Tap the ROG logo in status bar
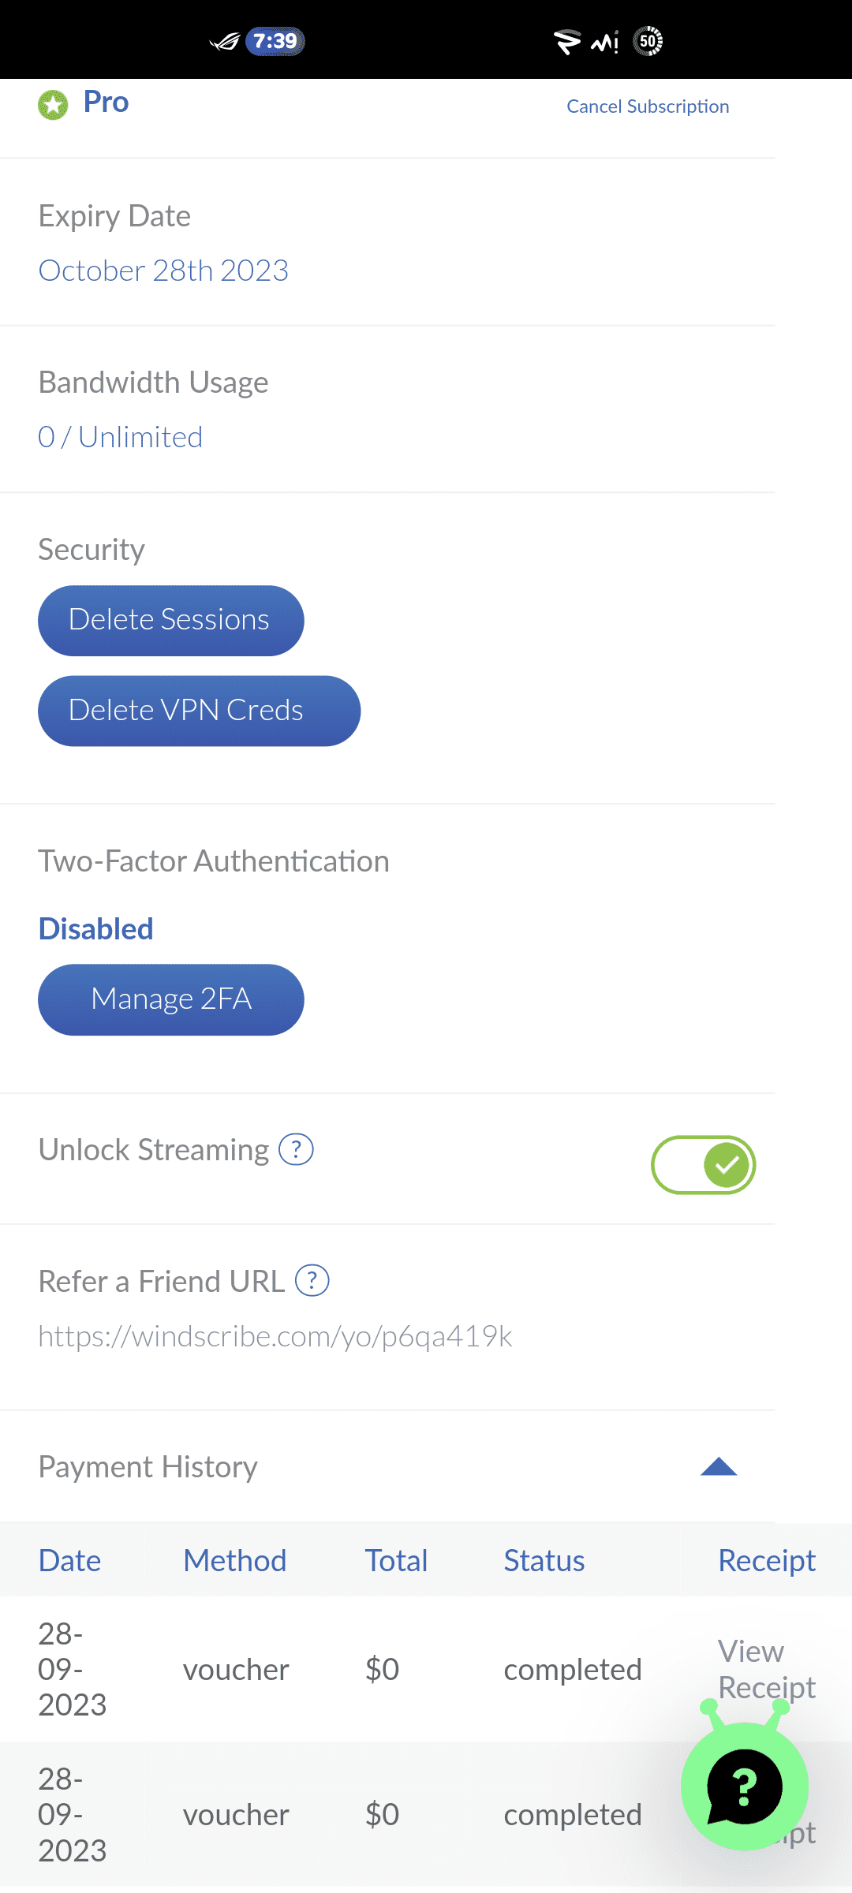The image size is (852, 1893). coord(225,41)
